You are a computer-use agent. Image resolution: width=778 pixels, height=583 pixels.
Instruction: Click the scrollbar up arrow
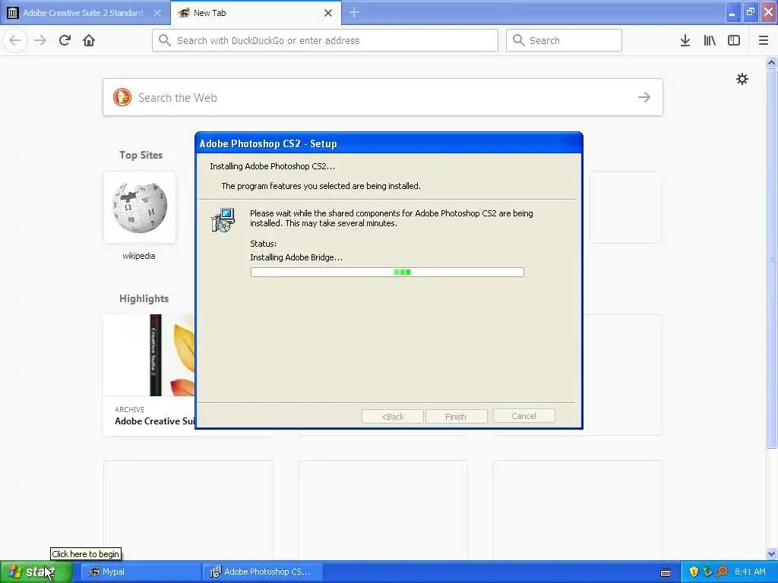point(771,62)
